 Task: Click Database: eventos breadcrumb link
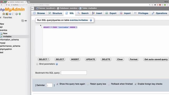pos(68,8)
